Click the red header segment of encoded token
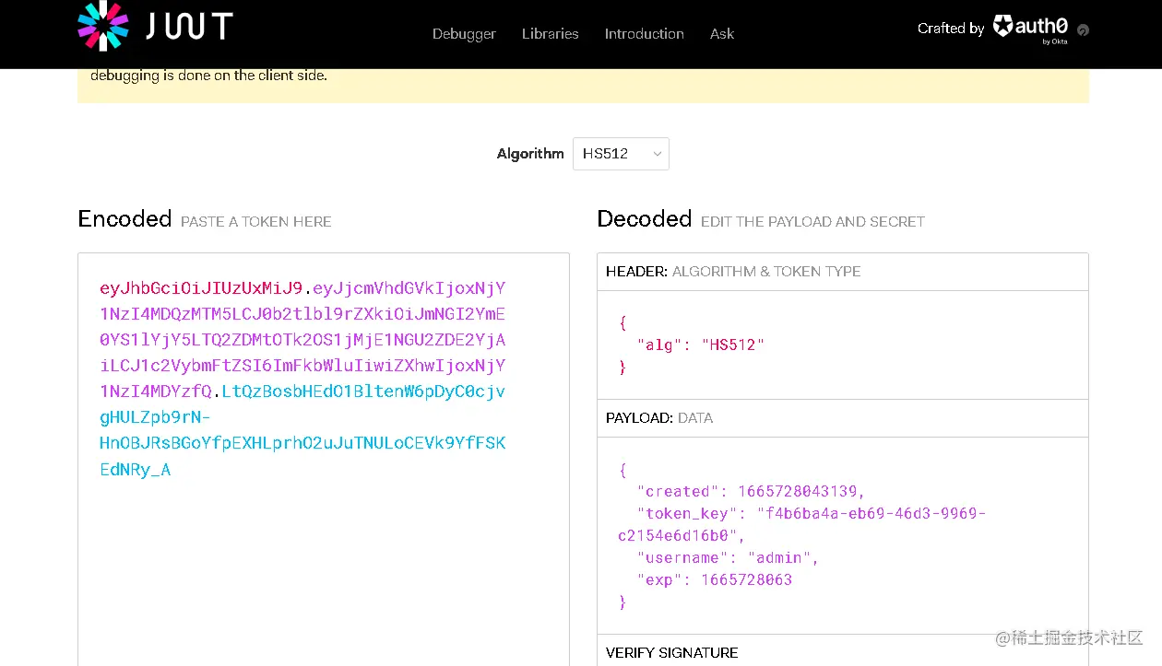Image resolution: width=1162 pixels, height=666 pixels. point(201,288)
